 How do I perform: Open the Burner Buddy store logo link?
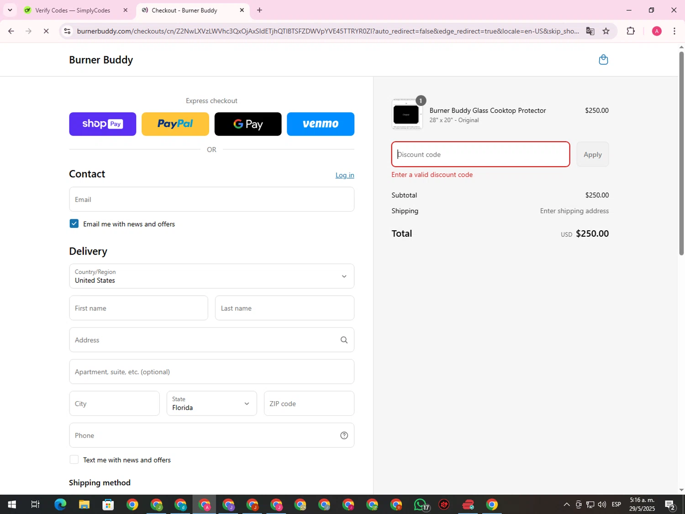[101, 60]
